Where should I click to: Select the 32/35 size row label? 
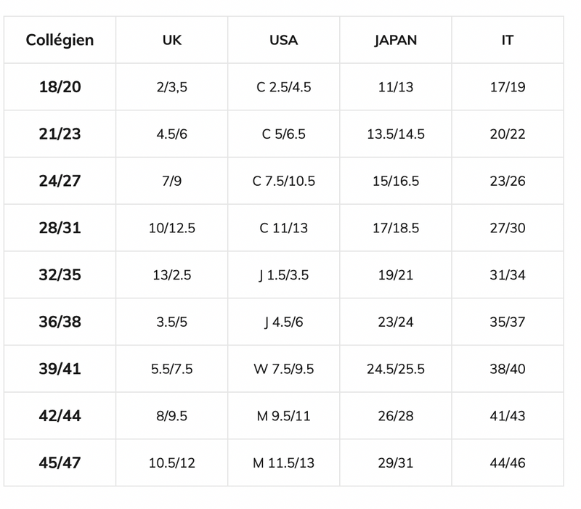pos(60,275)
